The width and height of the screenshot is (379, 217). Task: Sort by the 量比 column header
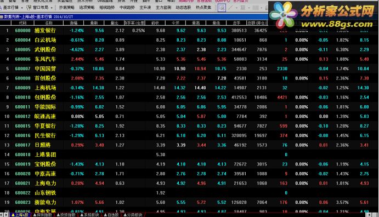point(114,23)
